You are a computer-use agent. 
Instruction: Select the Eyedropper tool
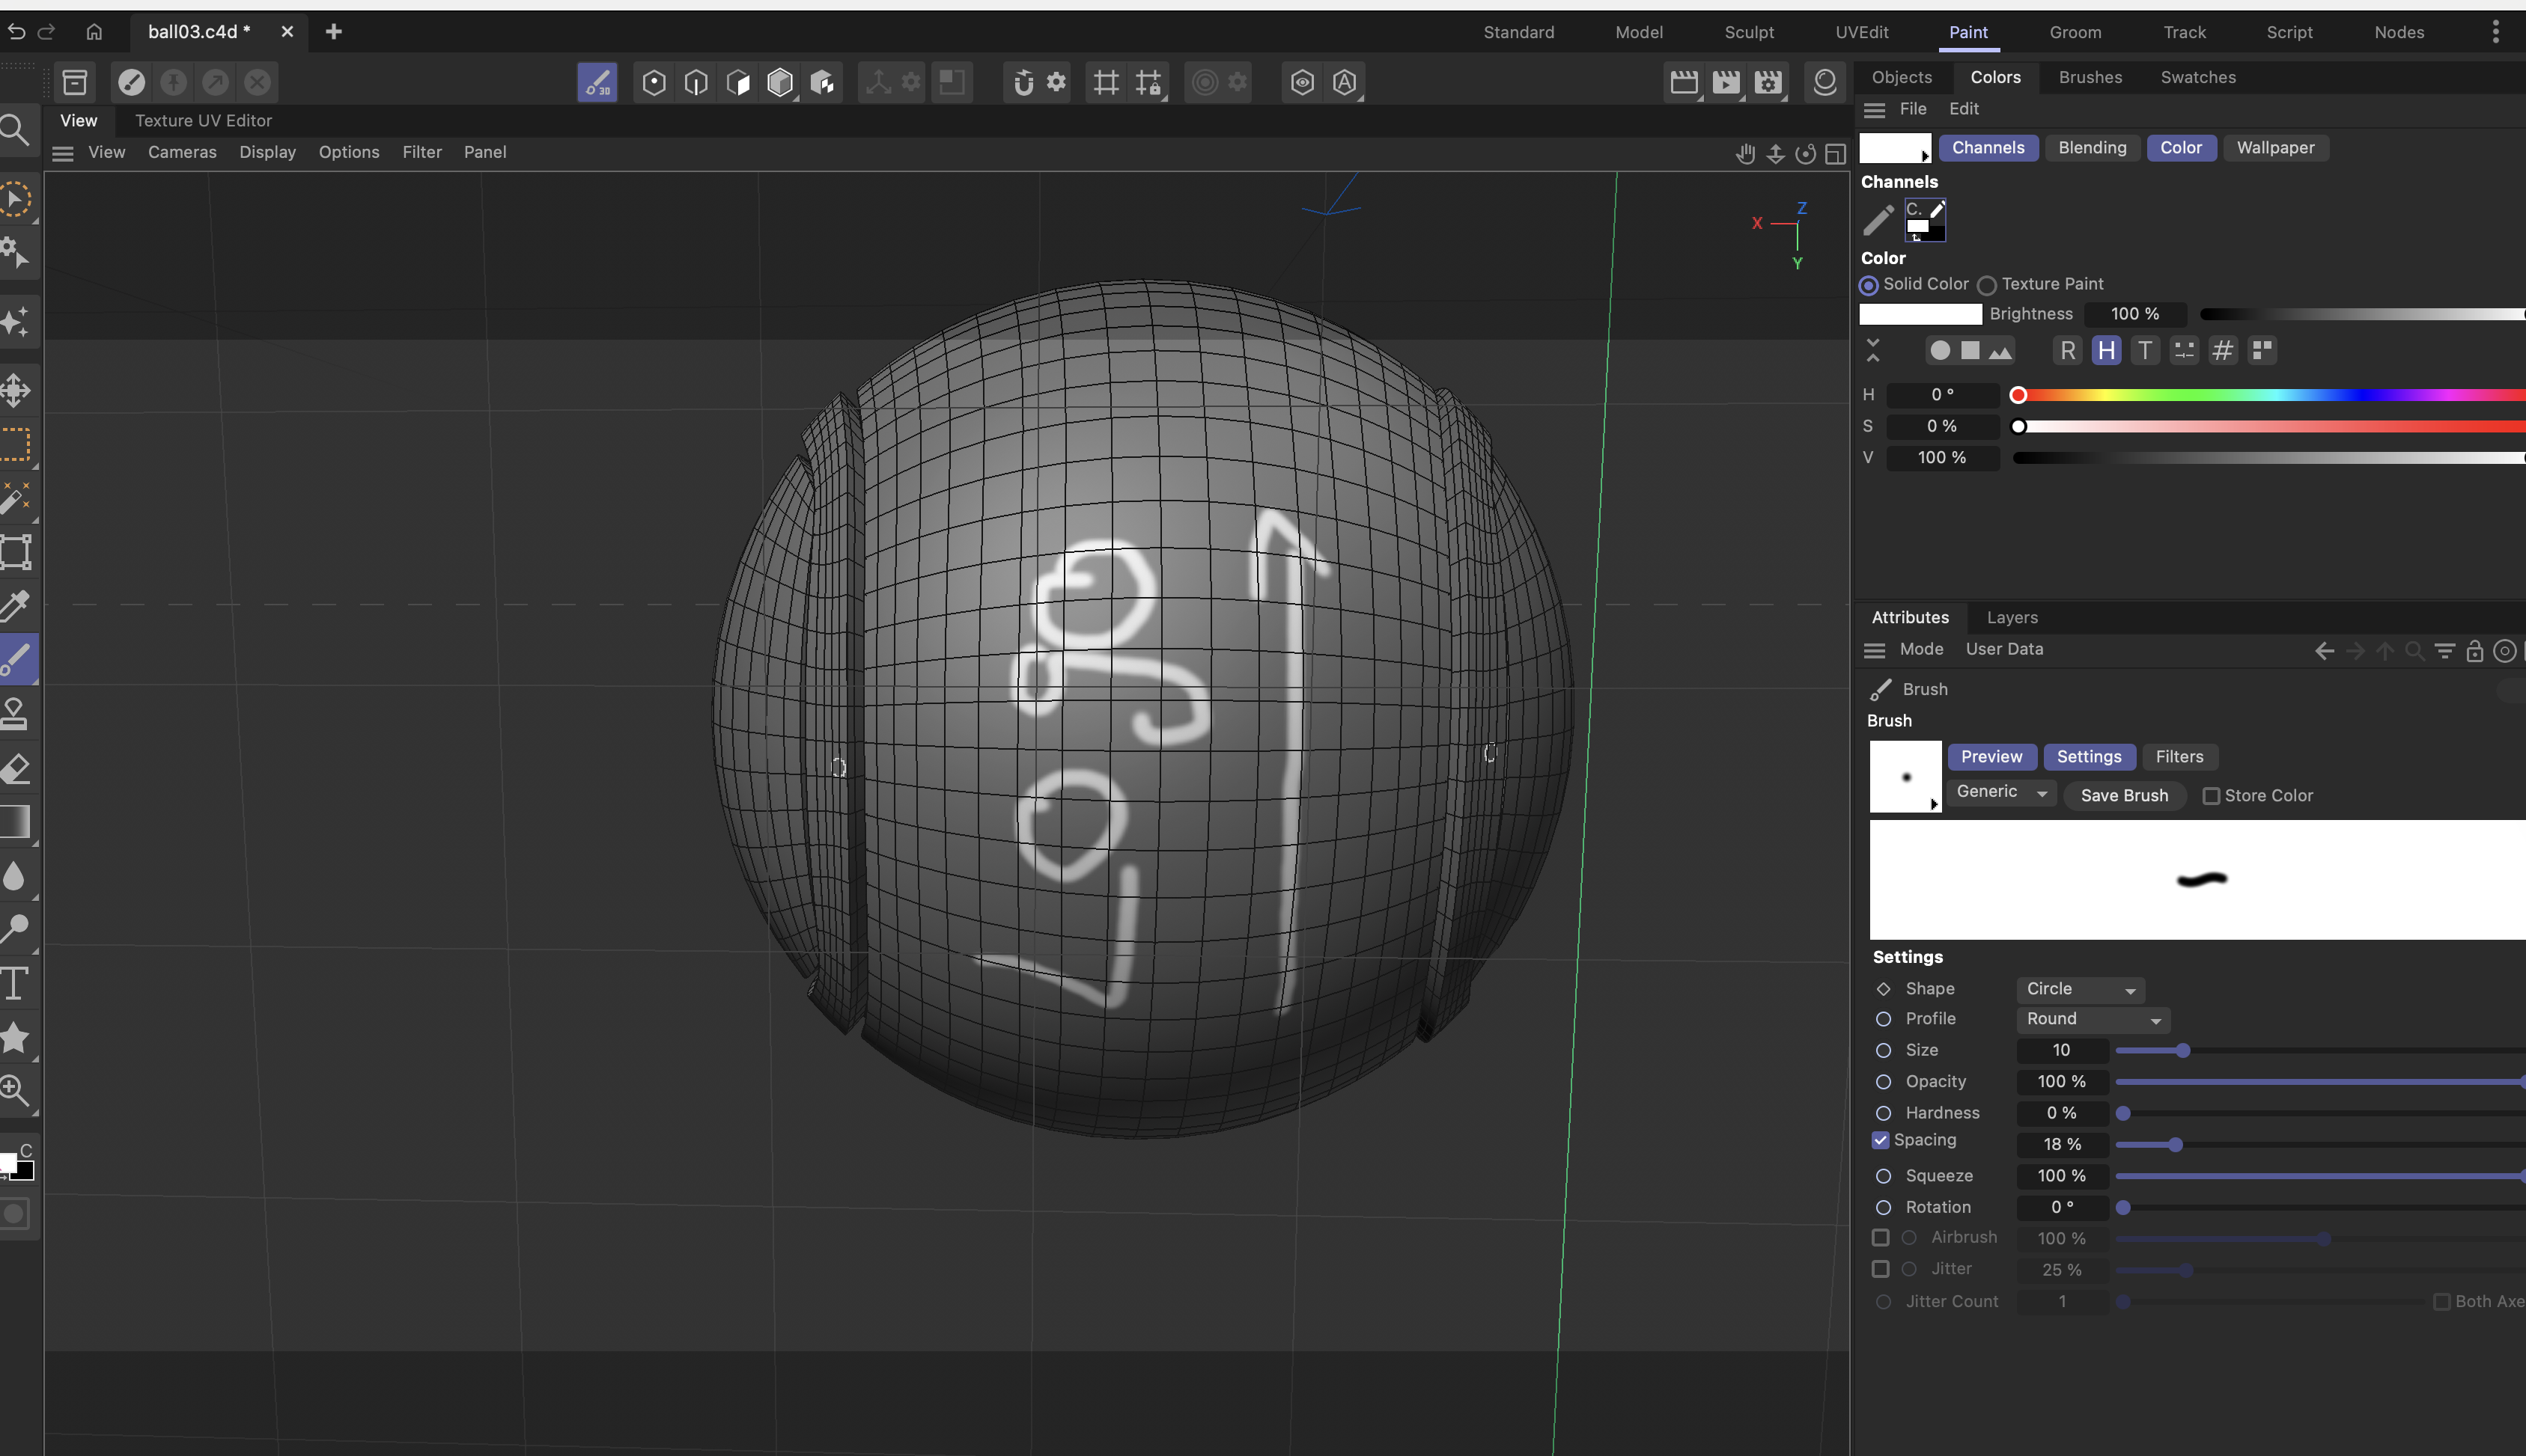tap(16, 605)
